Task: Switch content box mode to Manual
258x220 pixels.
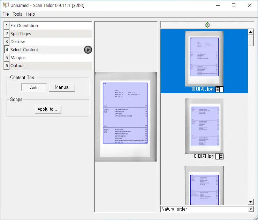Action: point(62,87)
